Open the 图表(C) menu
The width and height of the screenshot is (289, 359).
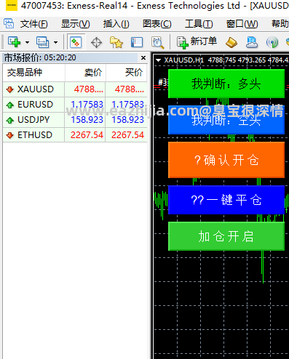coord(157,24)
